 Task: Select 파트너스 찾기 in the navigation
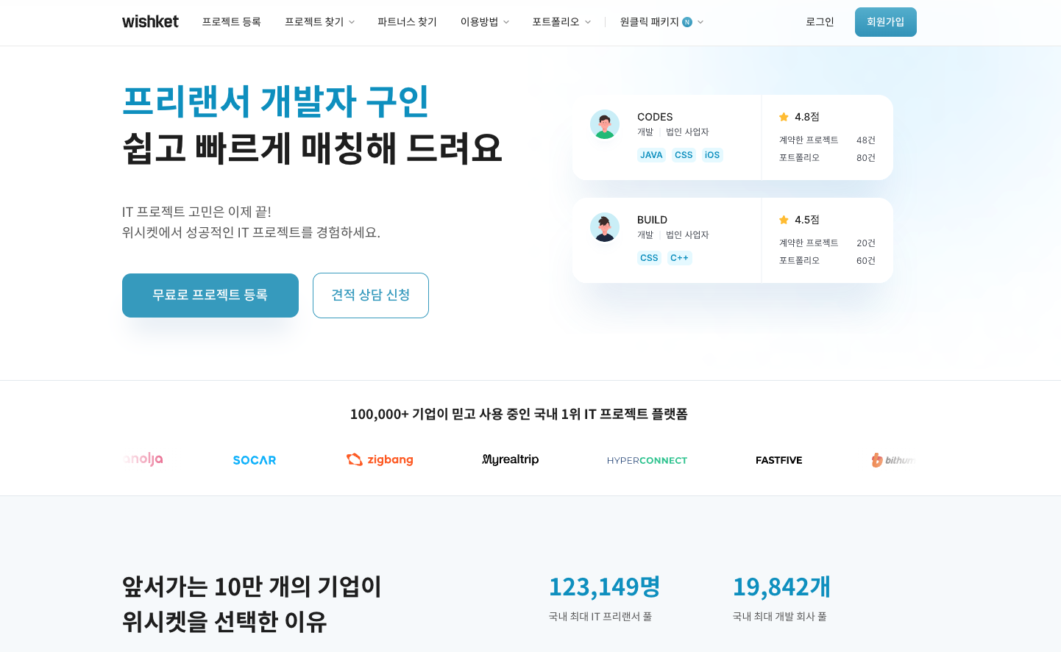(x=407, y=22)
